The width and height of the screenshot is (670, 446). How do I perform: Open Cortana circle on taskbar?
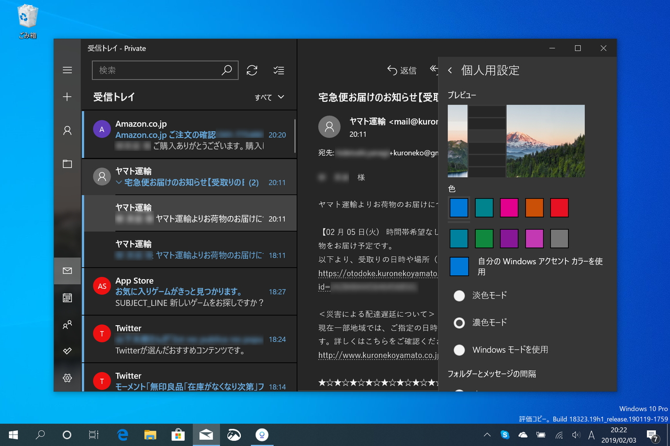pos(66,434)
